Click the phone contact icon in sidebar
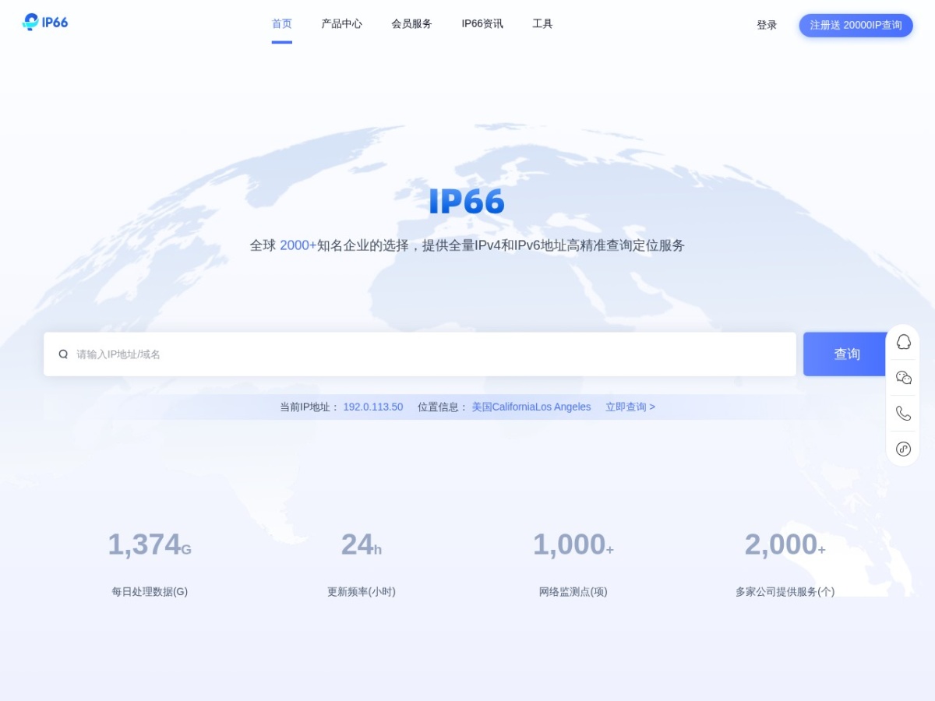 [903, 414]
